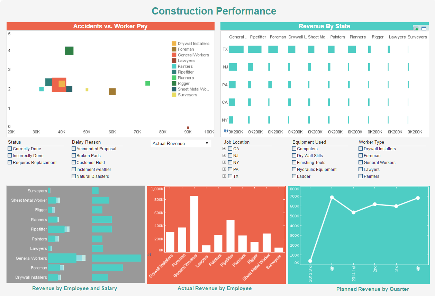This screenshot has height=296, width=435.
Task: Enable the Correctly Done status checkbox
Action: (x=10, y=149)
